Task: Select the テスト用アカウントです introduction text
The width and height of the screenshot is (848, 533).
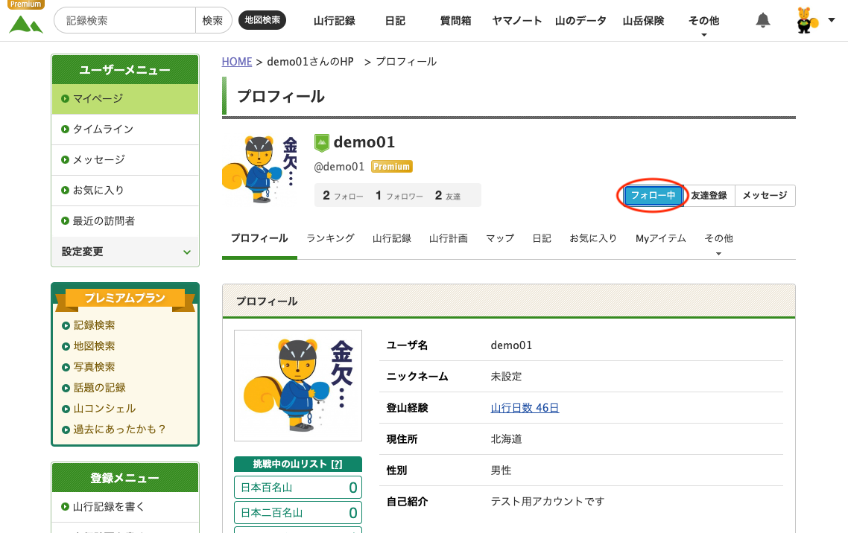Action: coord(547,502)
